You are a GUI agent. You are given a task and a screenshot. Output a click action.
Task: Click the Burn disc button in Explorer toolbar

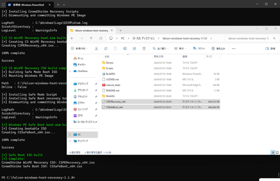[x=218, y=48]
